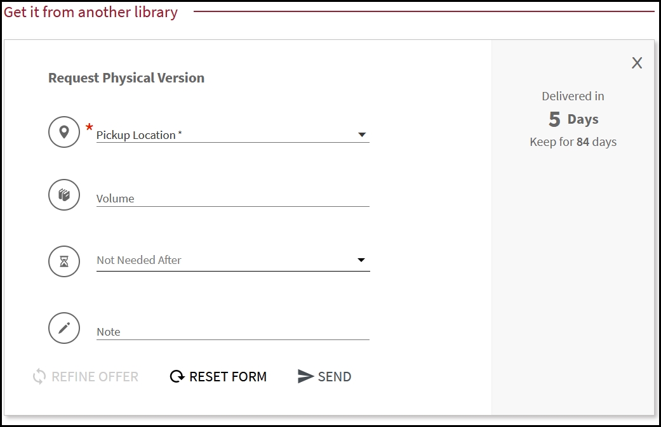This screenshot has width=661, height=427.
Task: Click the refresh icon on REFINE OFFER
Action: point(39,376)
